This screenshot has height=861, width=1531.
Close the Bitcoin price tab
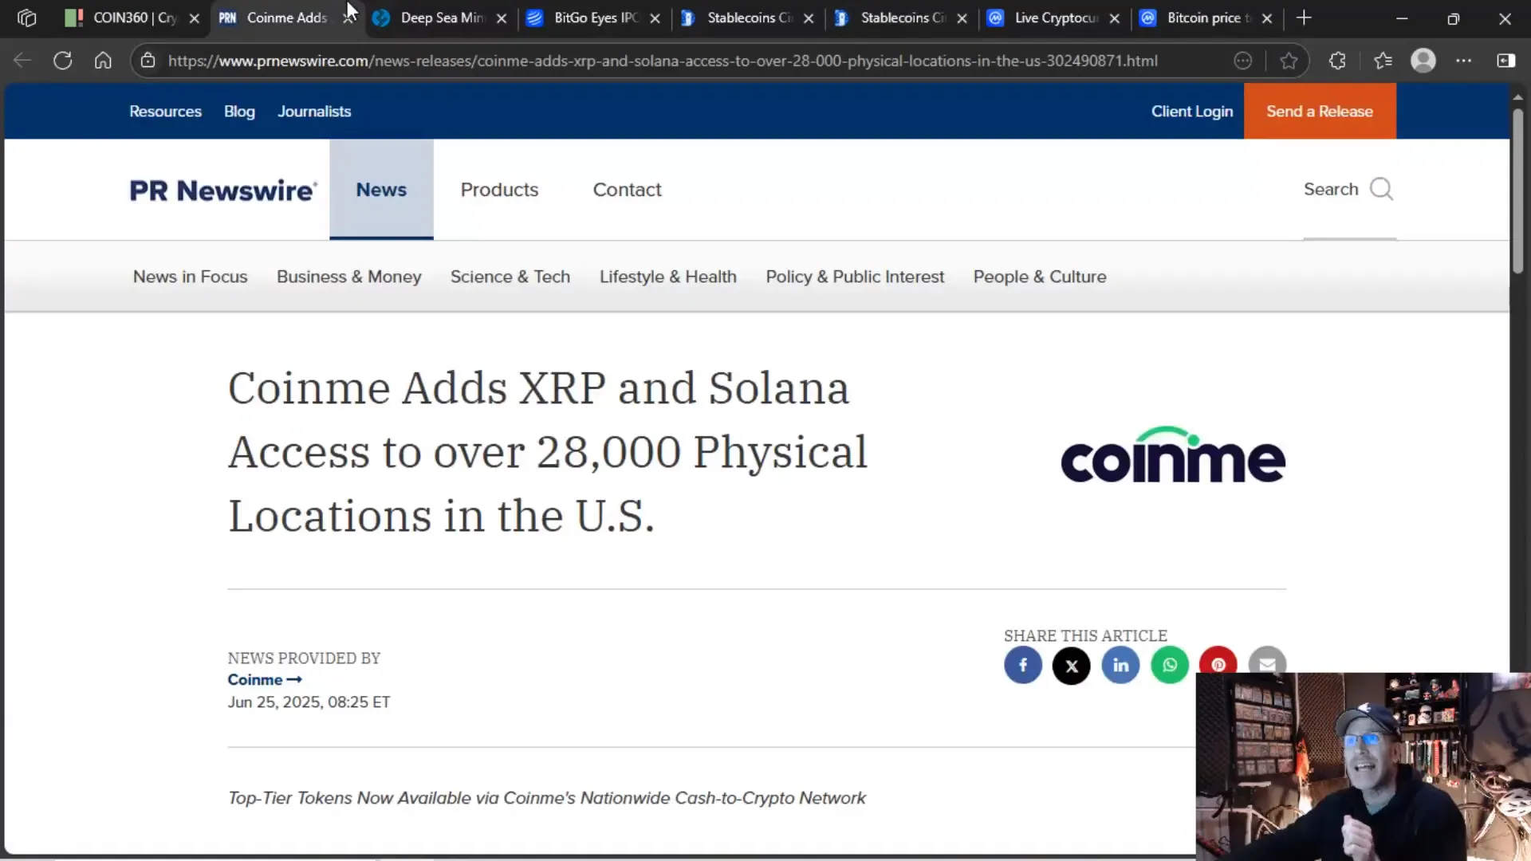pyautogui.click(x=1267, y=18)
